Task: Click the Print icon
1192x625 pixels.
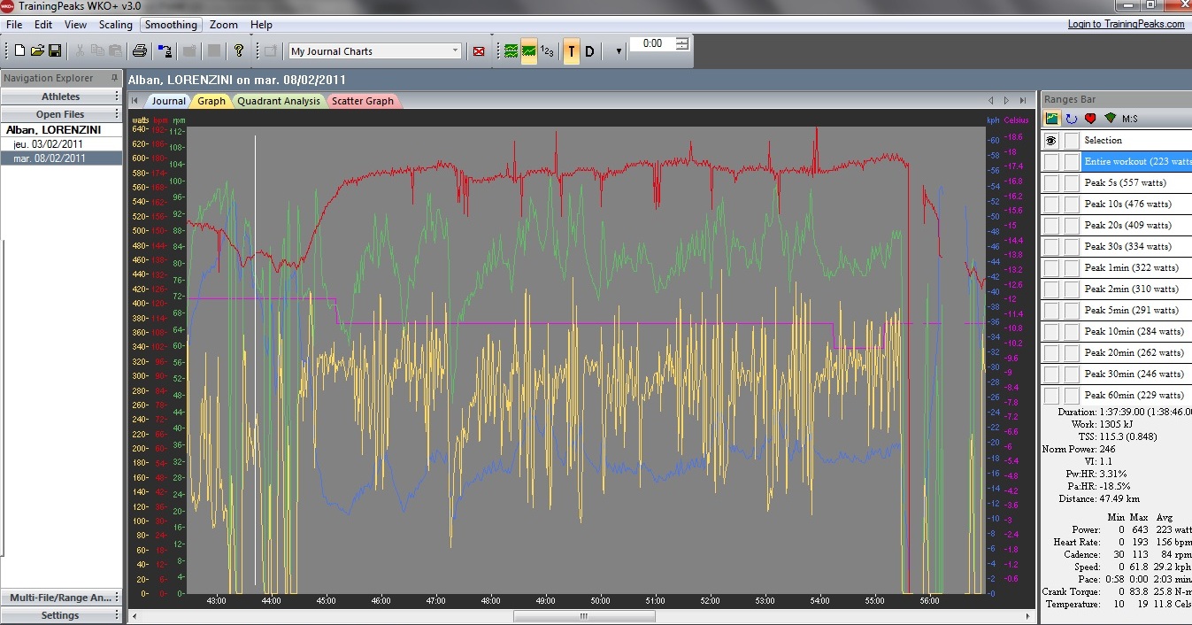Action: (x=140, y=51)
